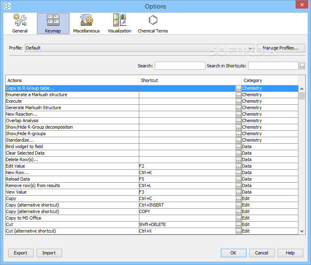Click the Import button

(49, 253)
